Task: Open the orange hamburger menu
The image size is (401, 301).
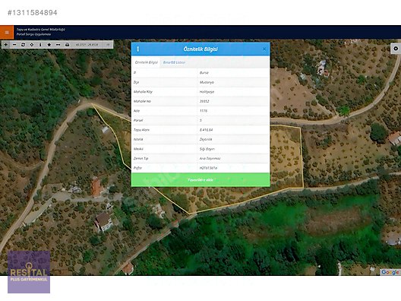Action: tap(7, 33)
